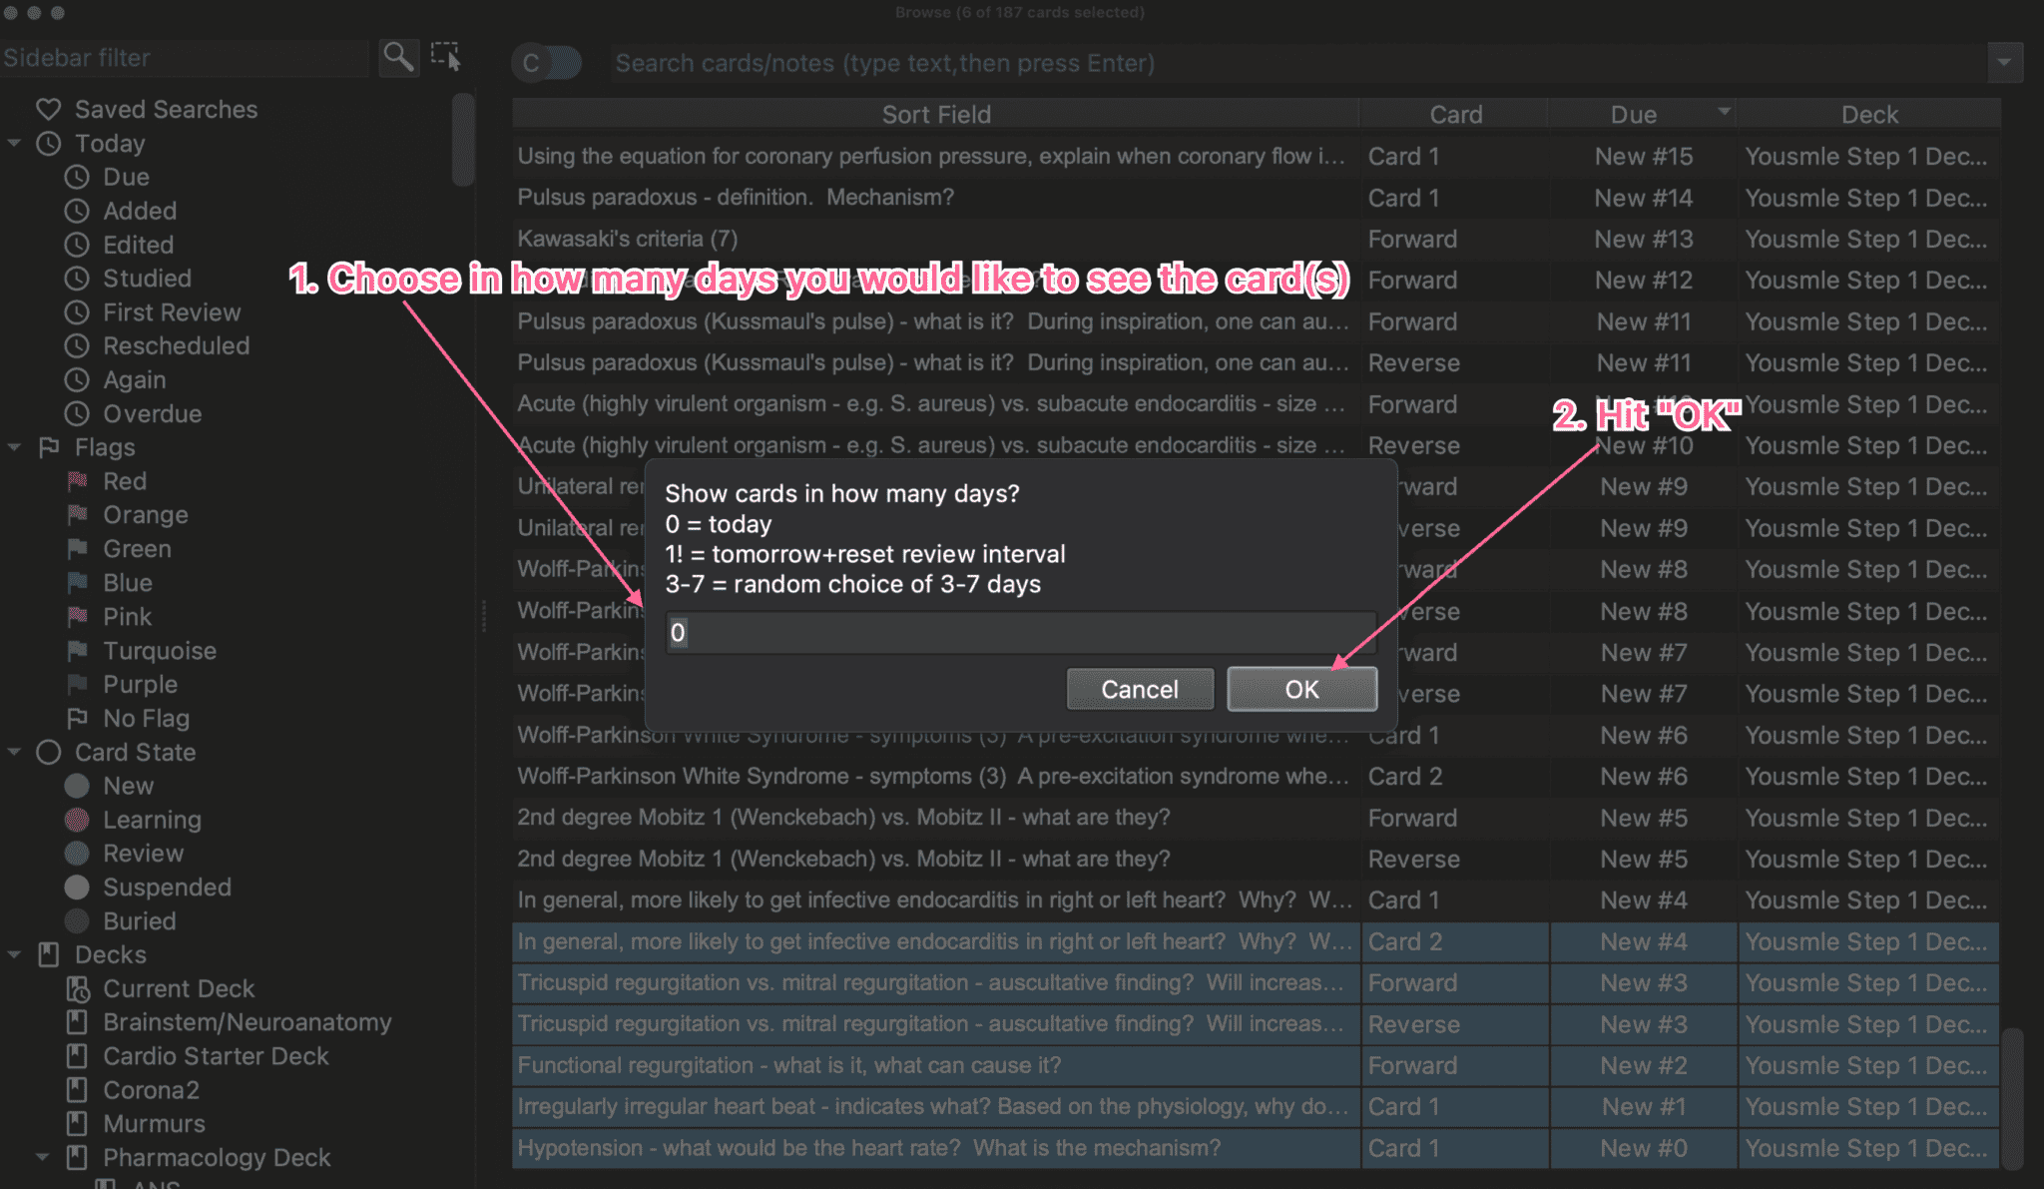Click the heart icon next to Saved Searches
This screenshot has width=2044, height=1189.
pos(48,109)
